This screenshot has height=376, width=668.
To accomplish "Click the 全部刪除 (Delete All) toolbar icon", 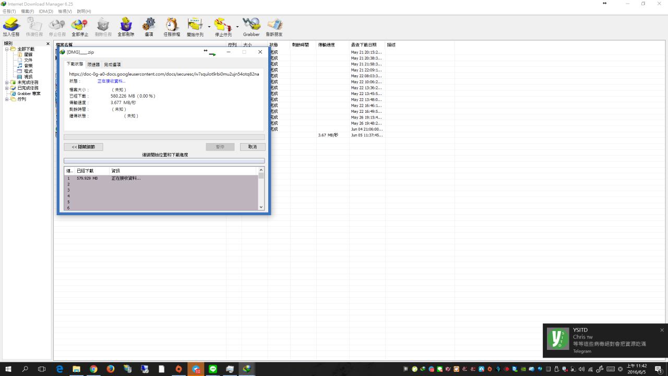I will (x=126, y=26).
